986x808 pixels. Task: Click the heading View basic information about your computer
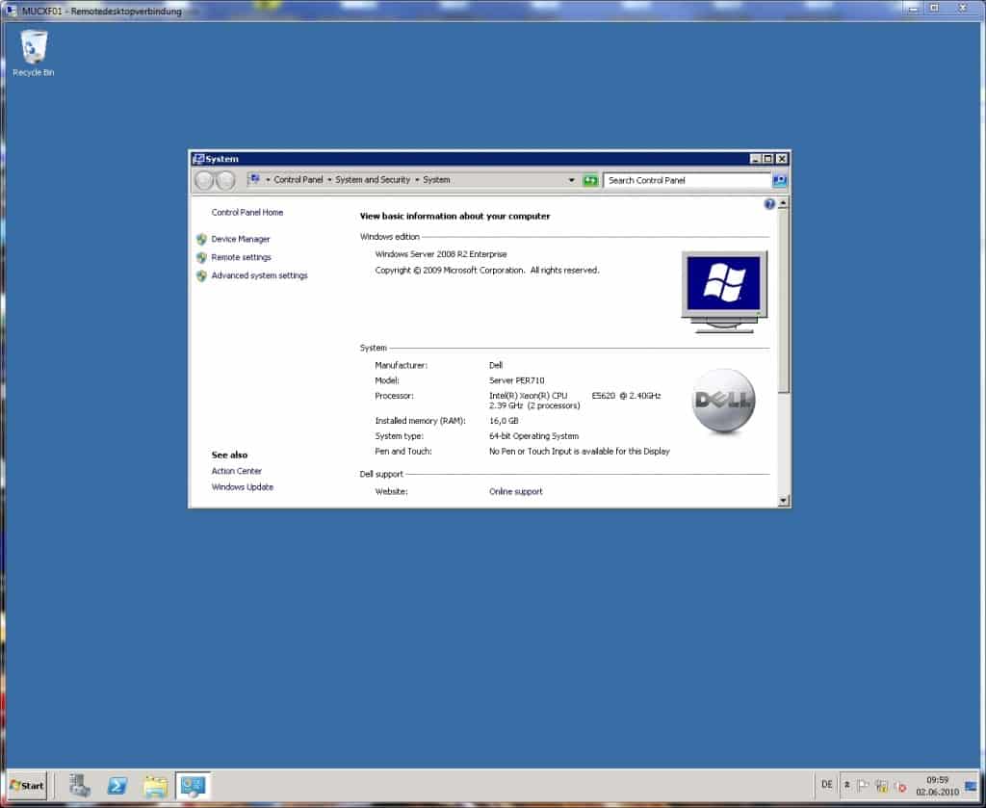[x=454, y=216]
